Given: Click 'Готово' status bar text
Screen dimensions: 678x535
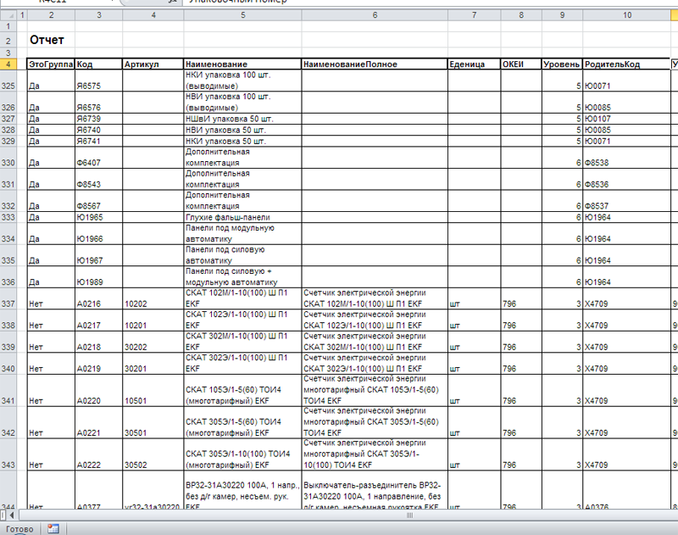Looking at the screenshot, I should click(x=19, y=528).
